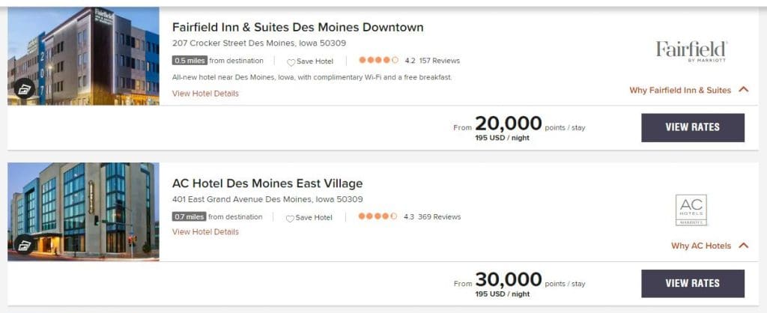Open Fairfield Inn & Suites Des Moines Downtown title
Screen dimensions: 767x313
[298, 28]
